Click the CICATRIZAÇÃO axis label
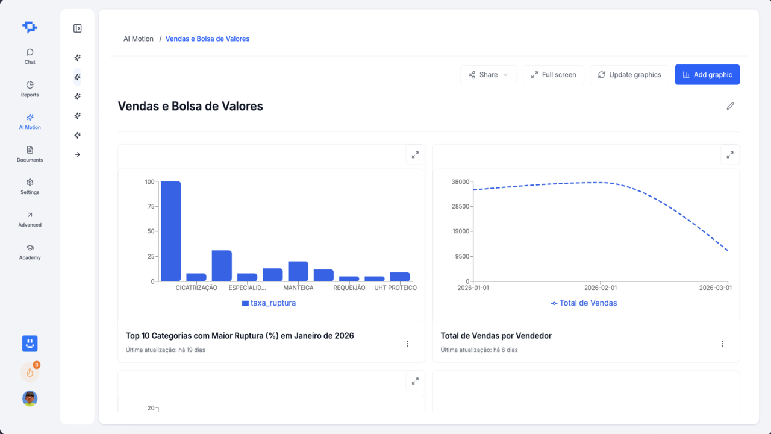Screen dimensions: 771x434 [x=196, y=288]
